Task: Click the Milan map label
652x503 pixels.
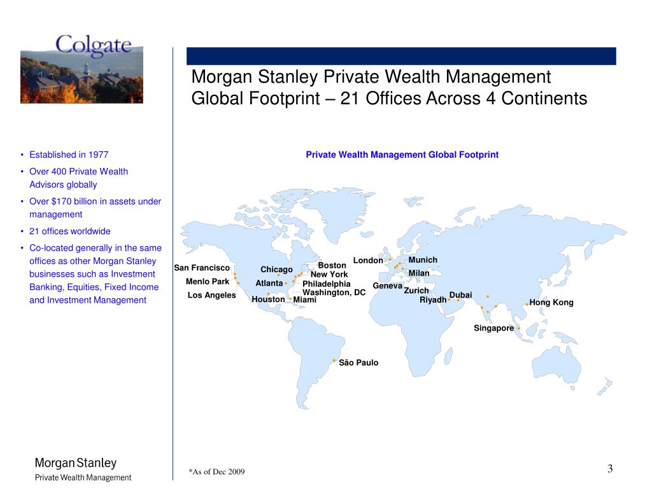Action: coord(419,273)
